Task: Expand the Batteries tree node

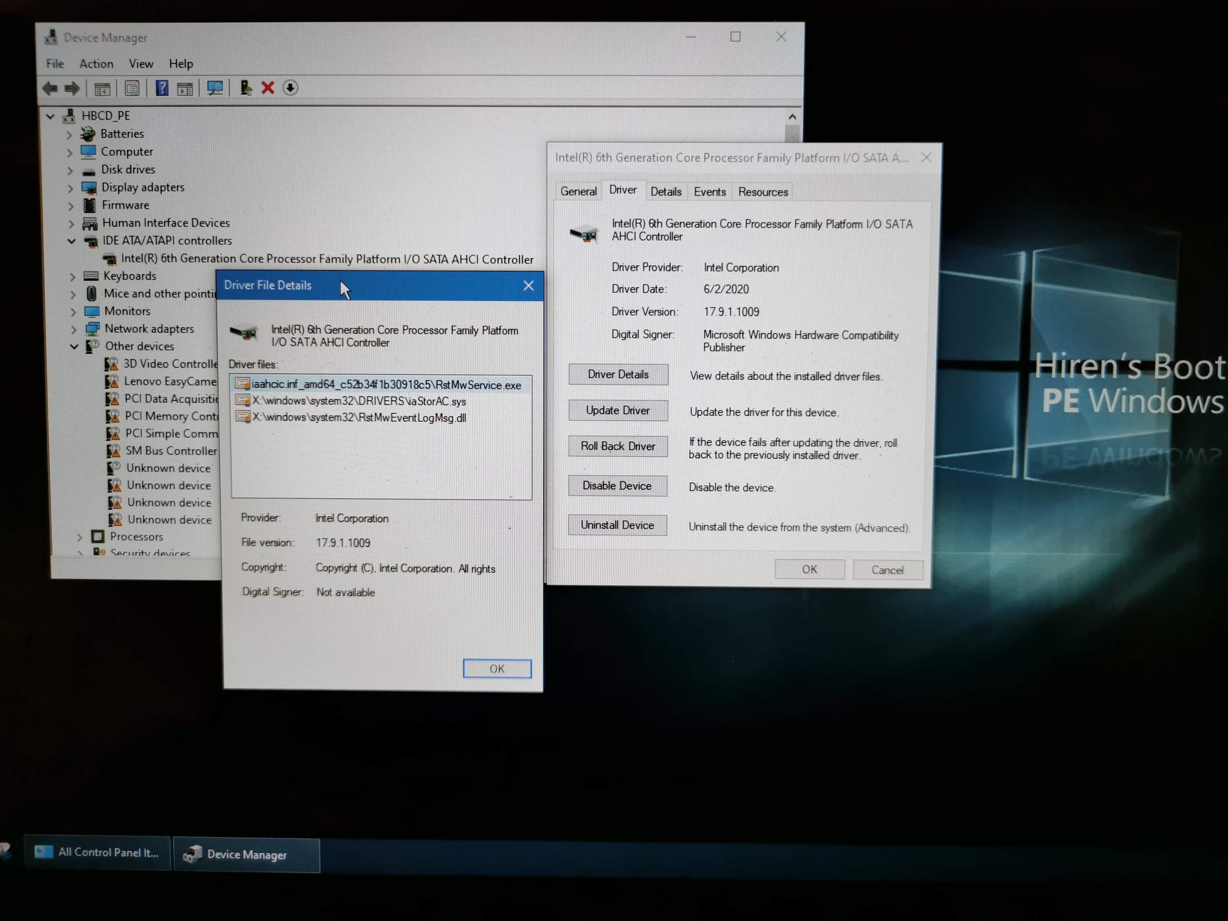Action: (69, 134)
